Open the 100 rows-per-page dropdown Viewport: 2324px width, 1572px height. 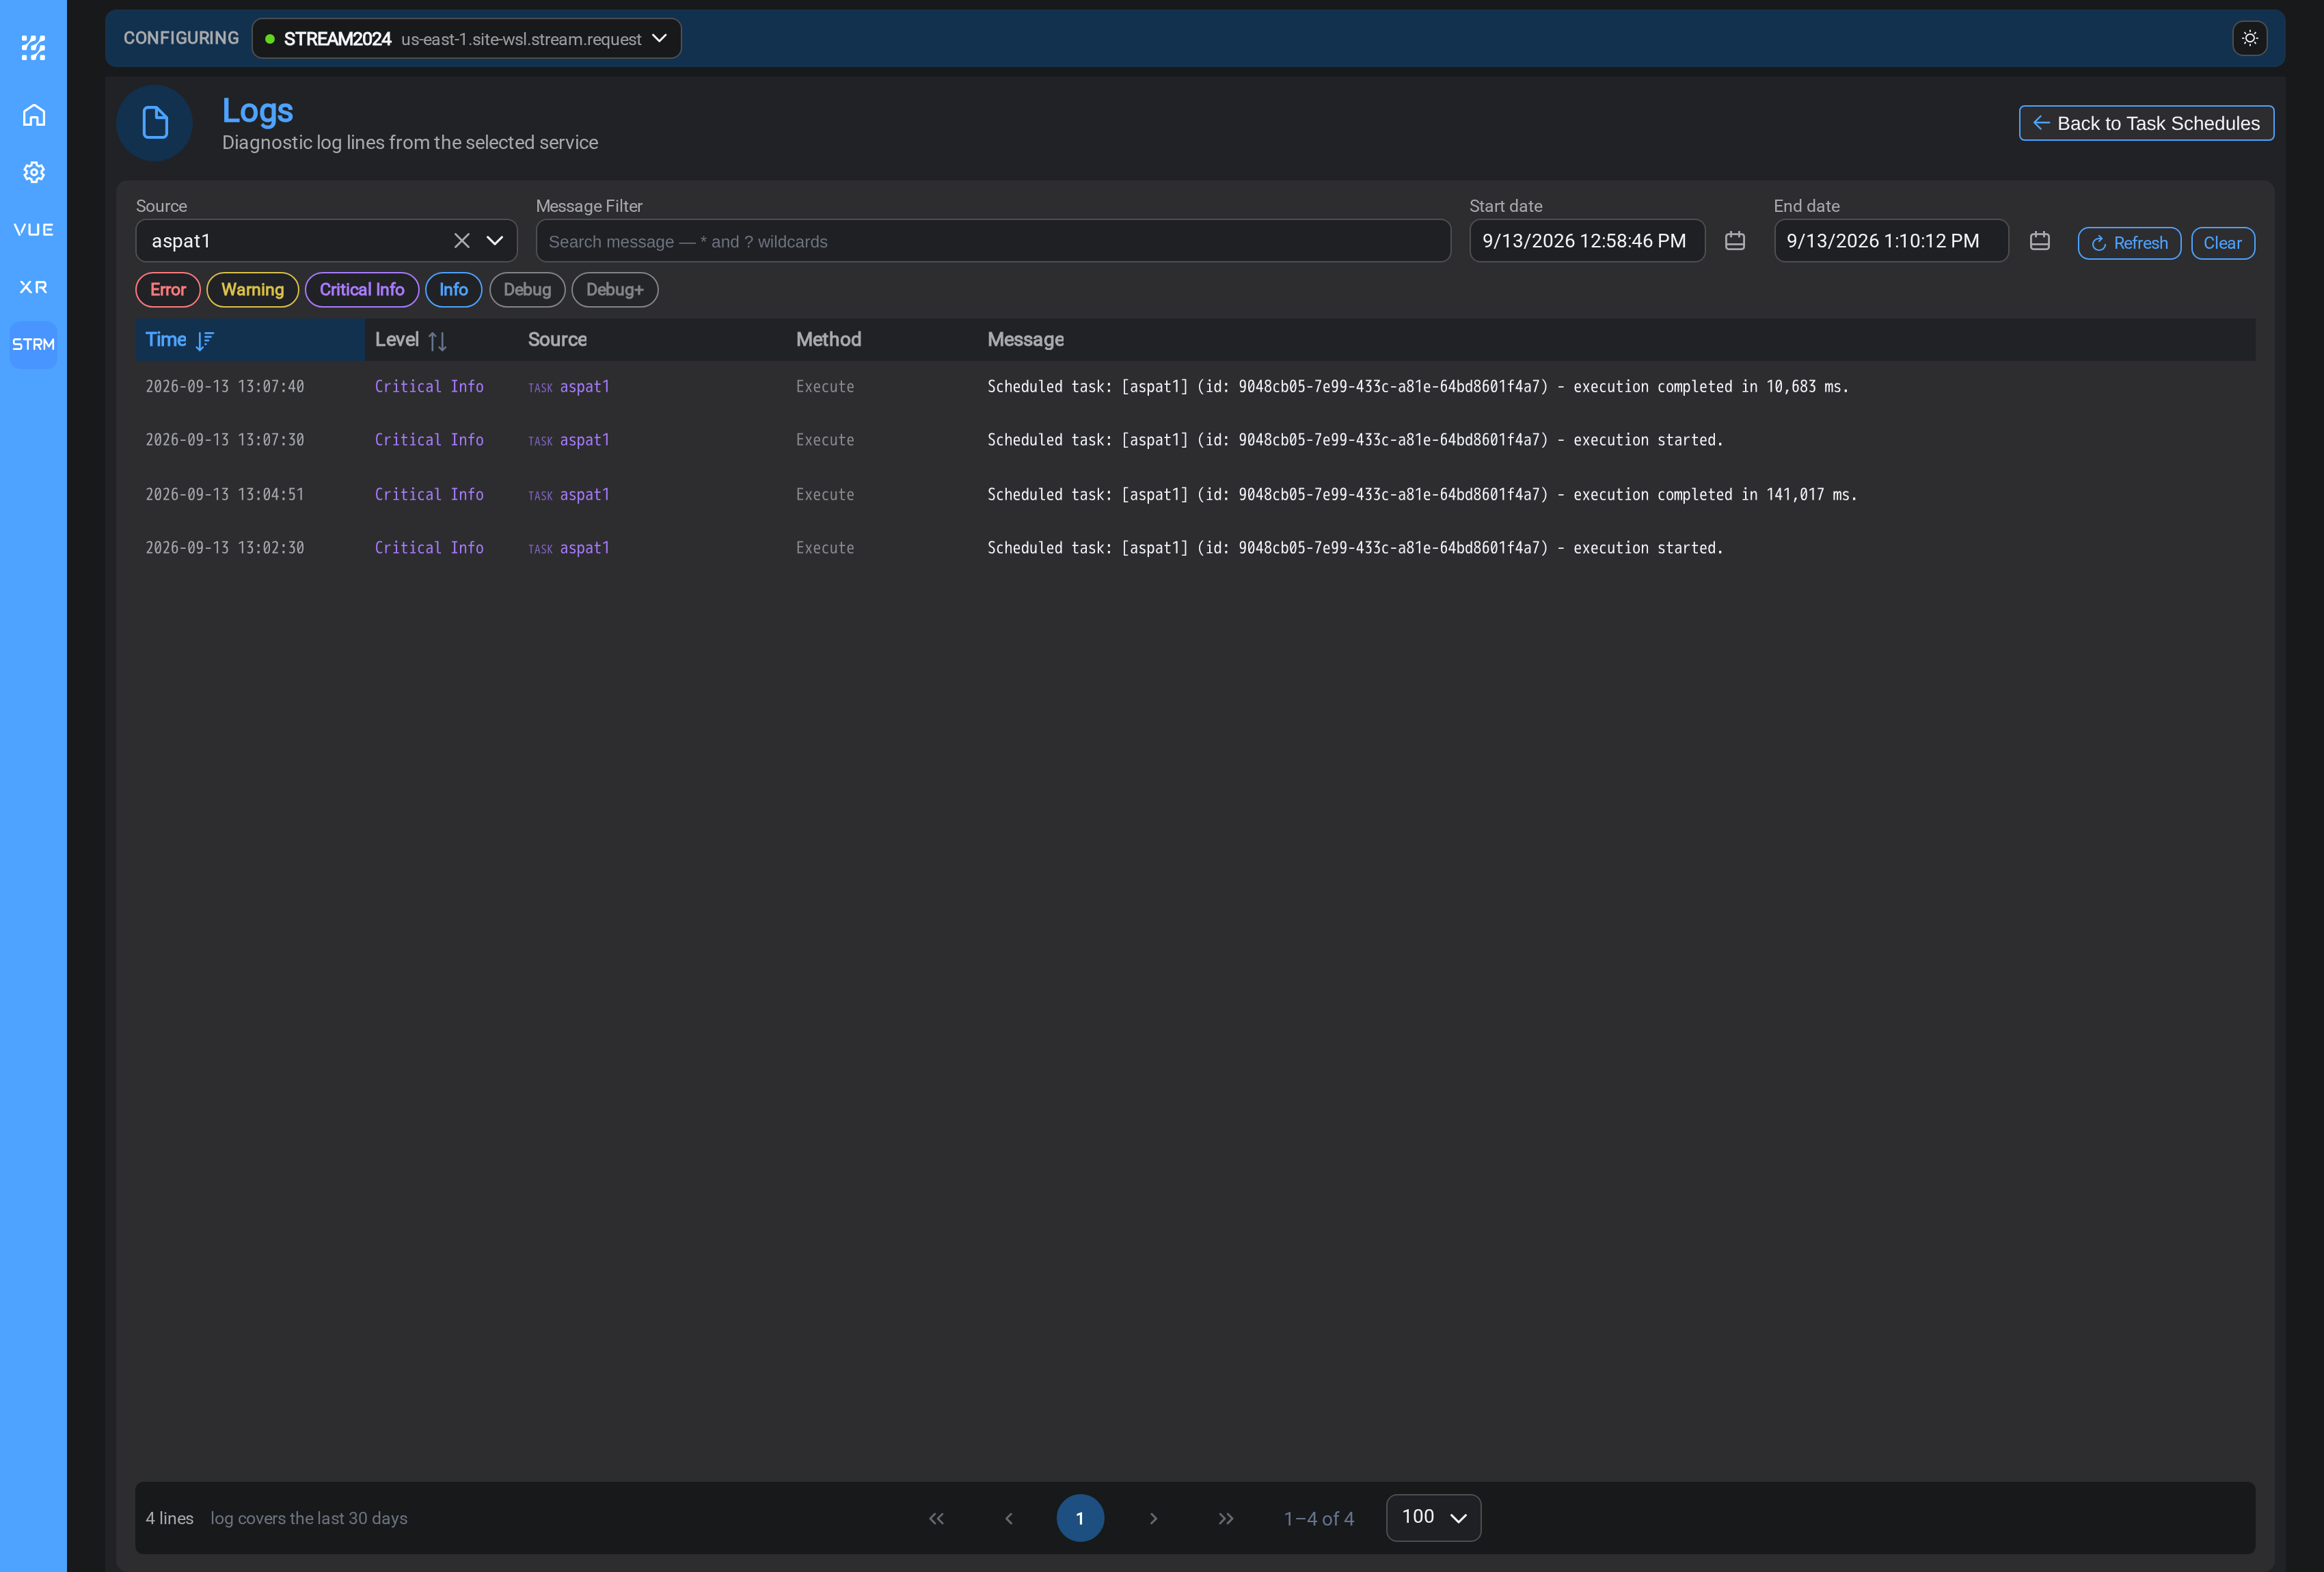click(1433, 1518)
